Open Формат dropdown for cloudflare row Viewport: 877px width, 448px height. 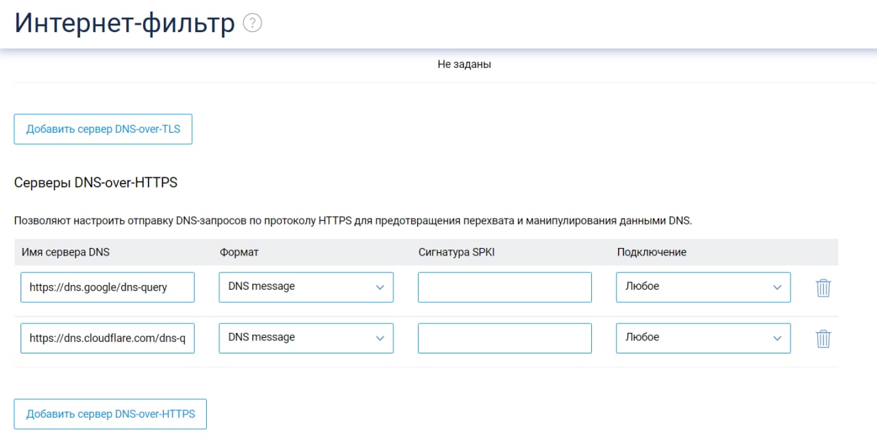click(306, 338)
